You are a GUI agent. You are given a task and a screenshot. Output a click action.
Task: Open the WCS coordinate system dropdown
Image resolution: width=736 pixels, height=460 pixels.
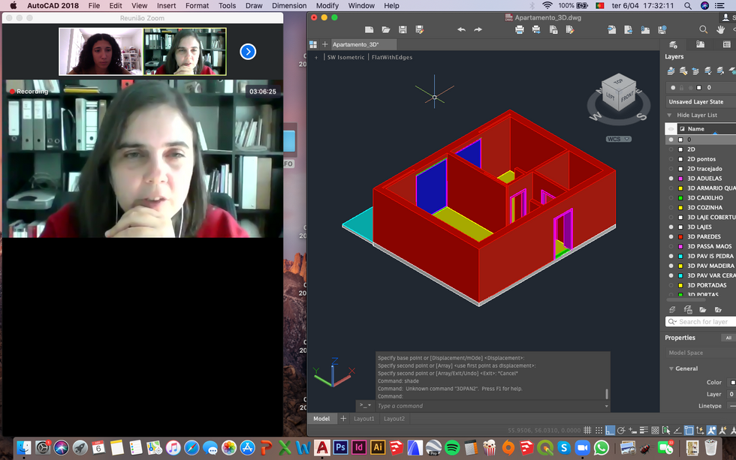(619, 140)
